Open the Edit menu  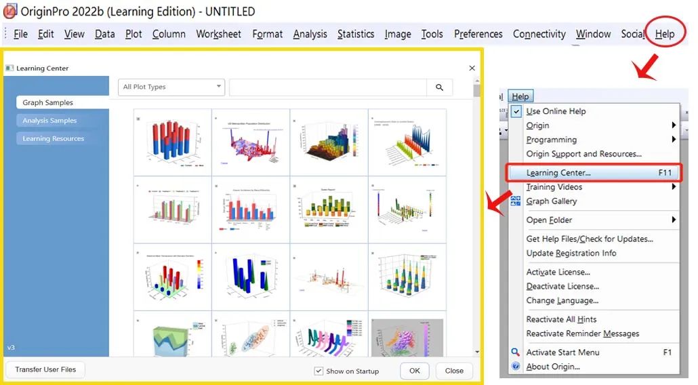coord(46,35)
